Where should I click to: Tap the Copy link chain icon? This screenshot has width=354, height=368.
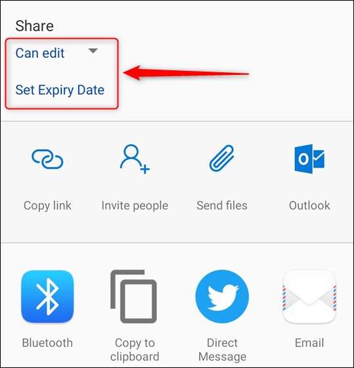47,159
